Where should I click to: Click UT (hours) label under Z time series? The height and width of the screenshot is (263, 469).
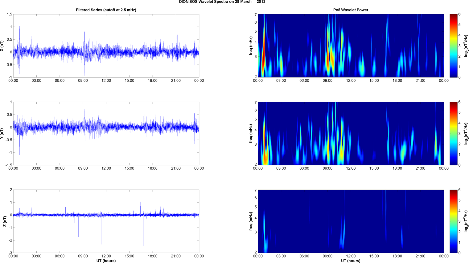[x=106, y=261]
